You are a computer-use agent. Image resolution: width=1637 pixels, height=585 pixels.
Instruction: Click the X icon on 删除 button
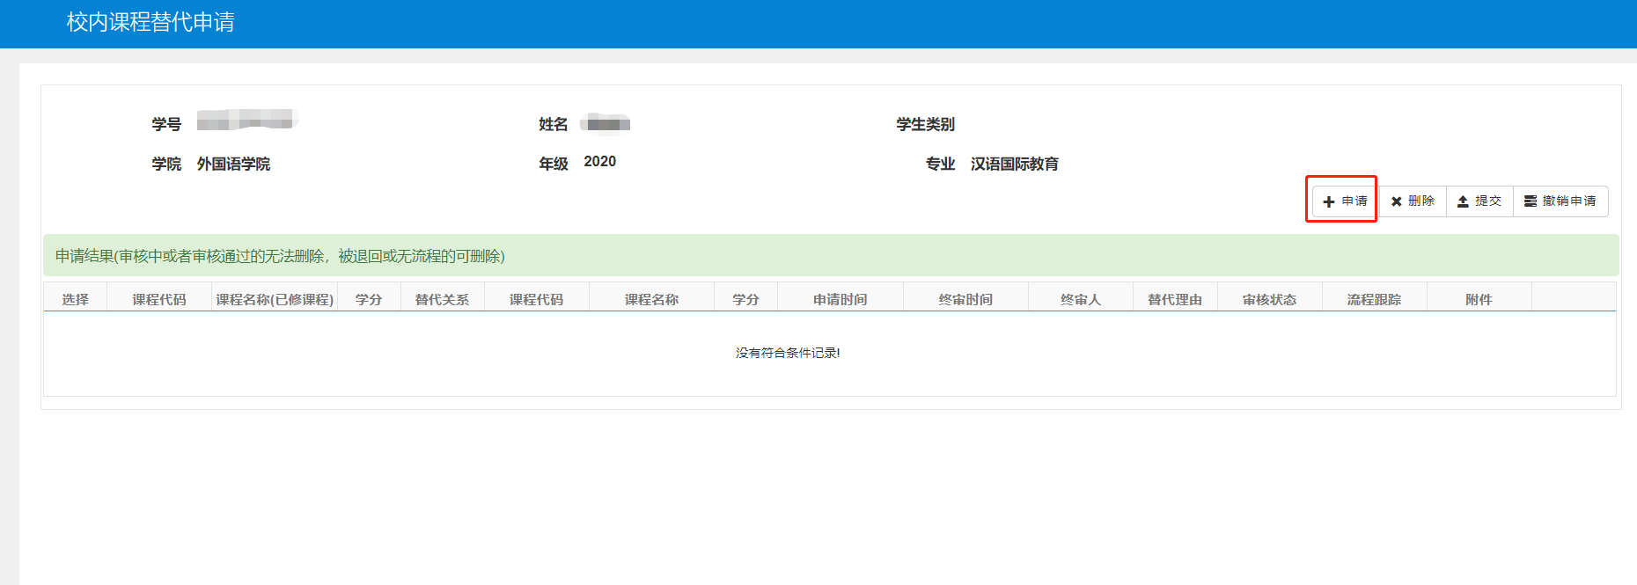click(1396, 201)
